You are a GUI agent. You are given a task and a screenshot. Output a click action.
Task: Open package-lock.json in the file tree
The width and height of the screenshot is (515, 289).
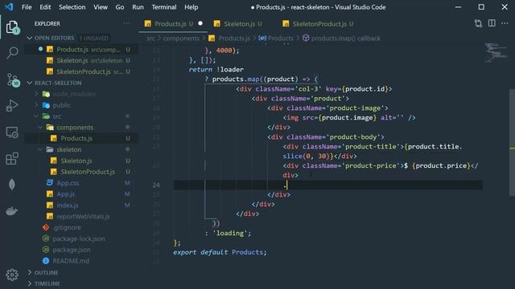click(x=81, y=238)
